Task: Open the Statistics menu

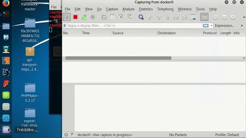Action: 146,9
